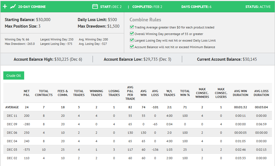Image resolution: width=275 pixels, height=166 pixels.
Task: Click the -375 net P&L for DEC 03
Action: (x=27, y=150)
